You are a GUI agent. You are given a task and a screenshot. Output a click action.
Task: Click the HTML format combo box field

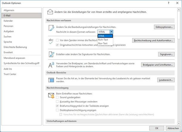(x=104, y=32)
